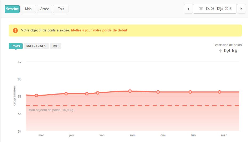Click Mettre à jour votre poids de début
This screenshot has height=142, width=248.
99,30
